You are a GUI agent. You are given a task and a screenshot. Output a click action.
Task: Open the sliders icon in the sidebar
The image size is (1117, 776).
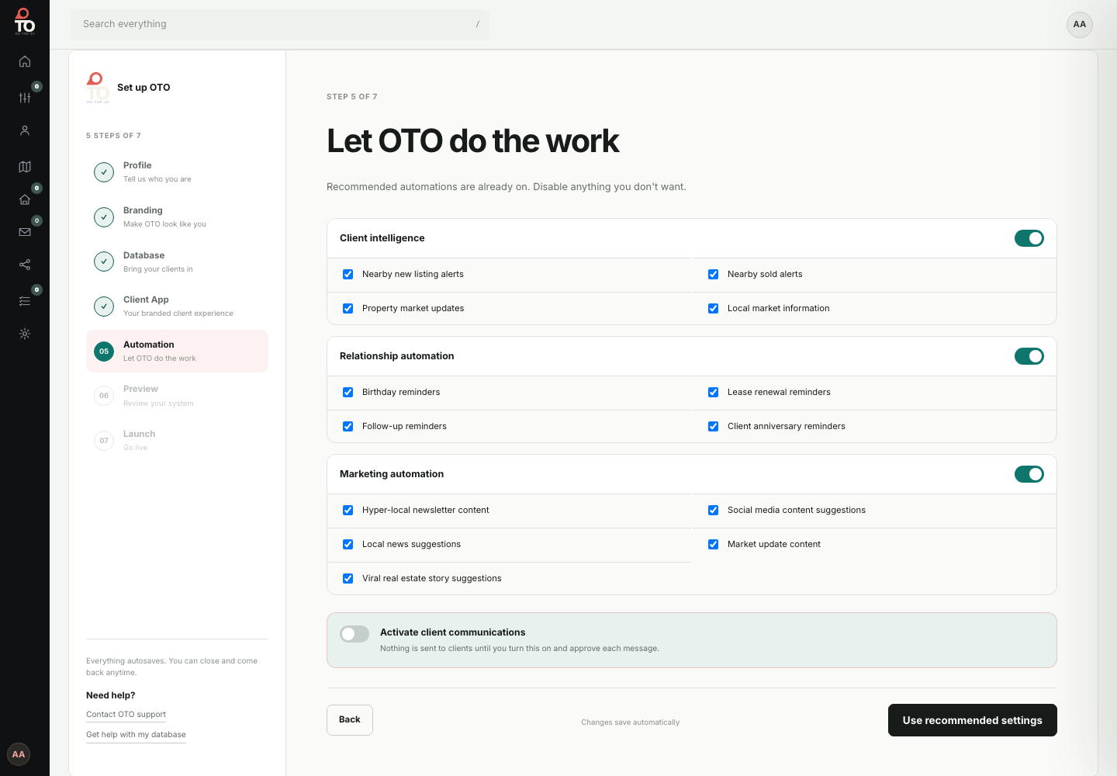pyautogui.click(x=25, y=97)
